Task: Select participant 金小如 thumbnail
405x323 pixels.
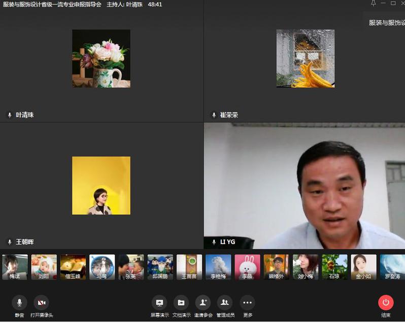Action: pos(363,267)
